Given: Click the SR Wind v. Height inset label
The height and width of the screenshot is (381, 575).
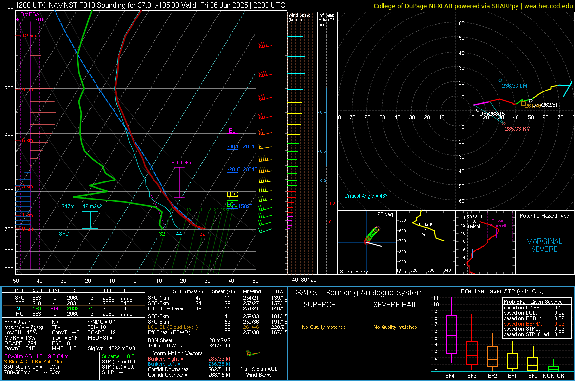Looking at the screenshot, I should [x=474, y=221].
